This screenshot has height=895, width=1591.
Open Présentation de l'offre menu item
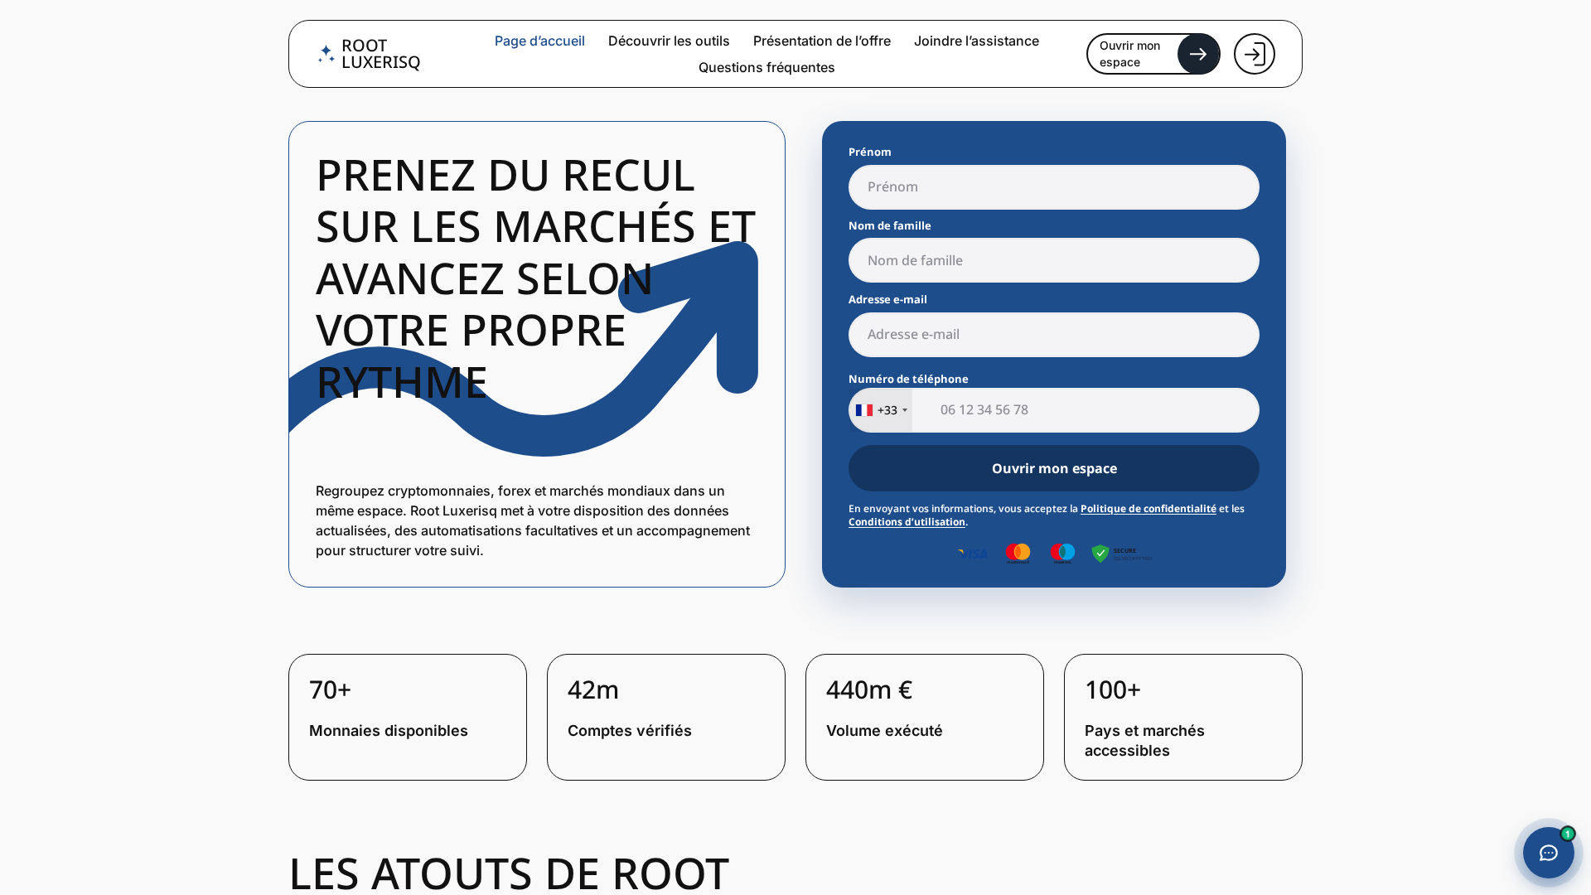(822, 41)
